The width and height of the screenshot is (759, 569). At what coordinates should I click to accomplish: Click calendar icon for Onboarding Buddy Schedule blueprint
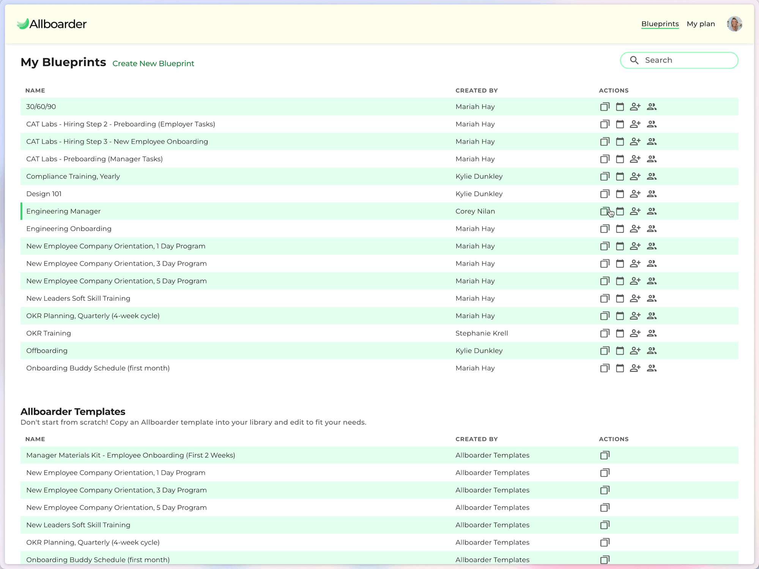tap(620, 368)
